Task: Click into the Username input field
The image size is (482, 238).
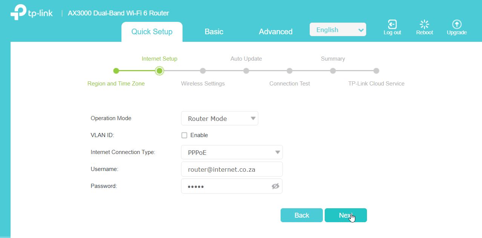Action: point(232,169)
